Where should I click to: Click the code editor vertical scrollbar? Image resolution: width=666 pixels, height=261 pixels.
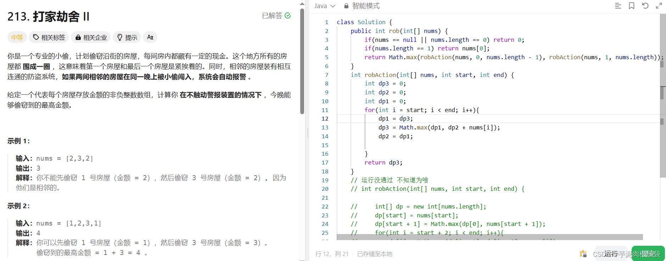tap(663, 96)
